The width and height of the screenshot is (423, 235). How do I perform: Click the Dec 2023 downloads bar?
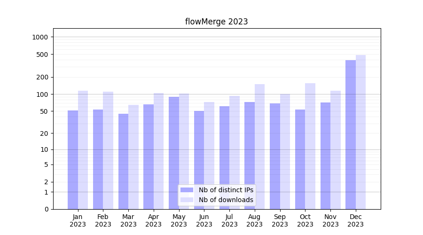click(x=360, y=132)
